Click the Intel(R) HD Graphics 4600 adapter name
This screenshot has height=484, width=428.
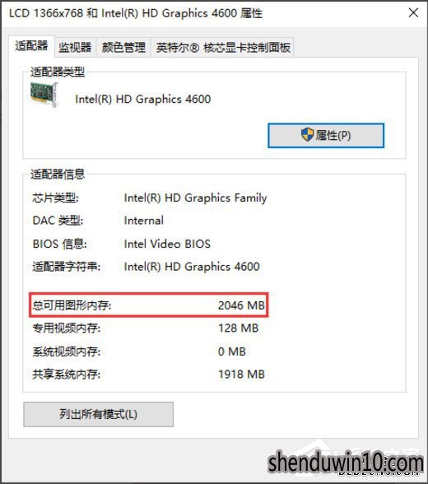tap(143, 99)
